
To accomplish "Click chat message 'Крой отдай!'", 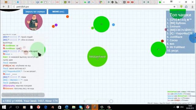I will (x=27, y=37).
